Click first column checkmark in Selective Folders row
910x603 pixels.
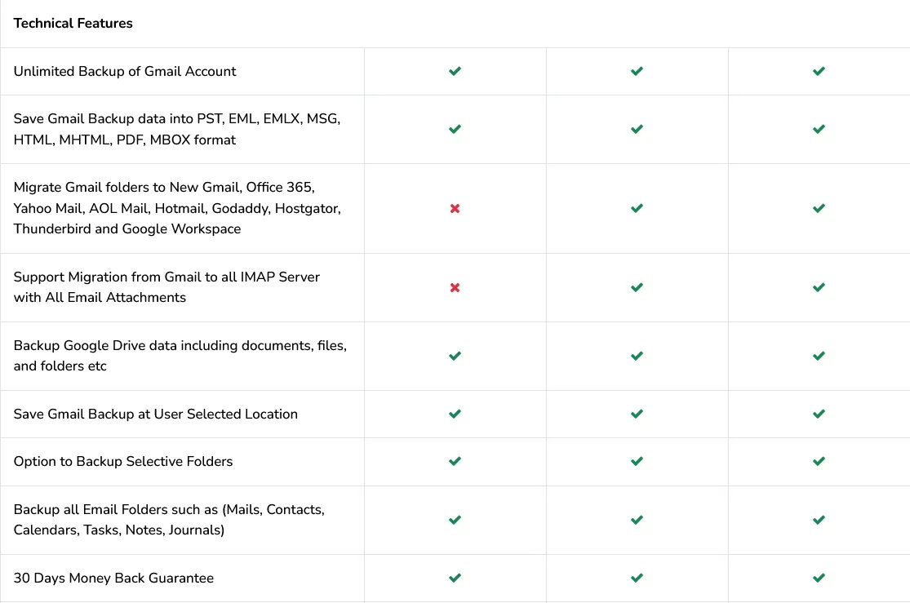click(x=455, y=461)
